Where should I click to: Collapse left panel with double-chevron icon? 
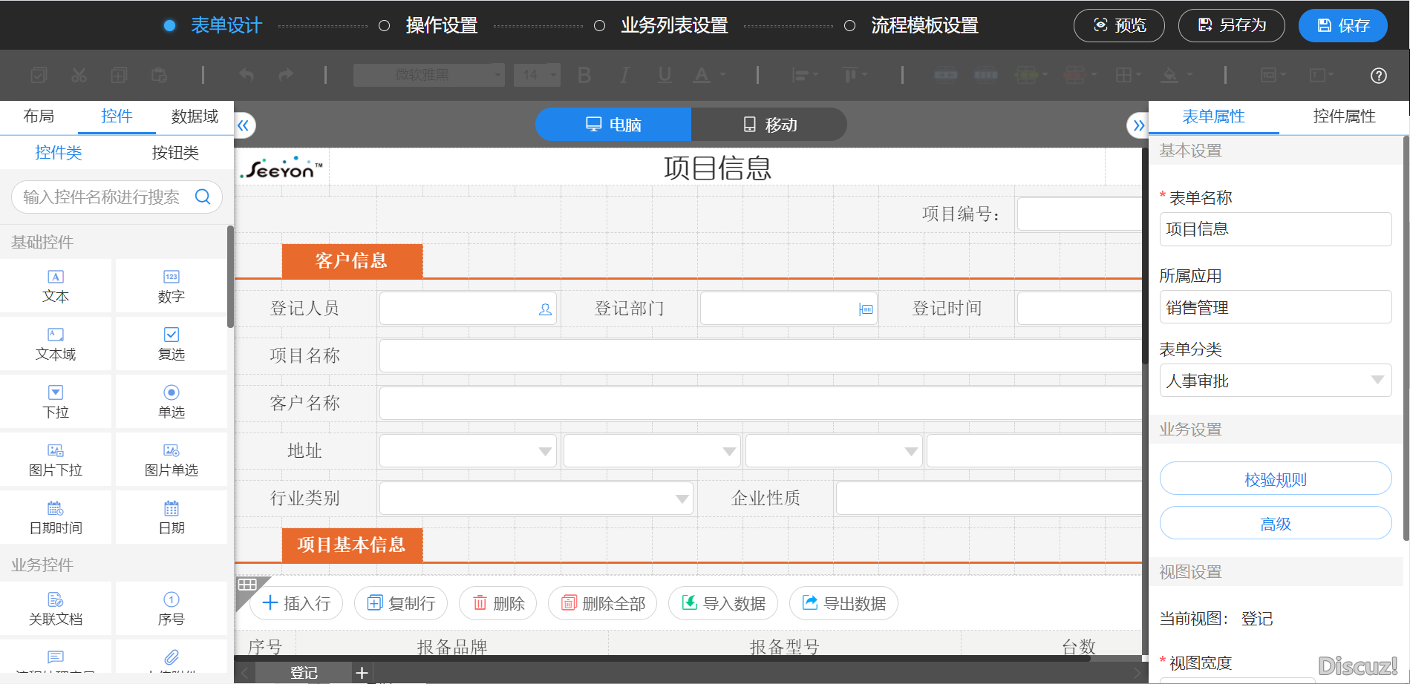(244, 125)
